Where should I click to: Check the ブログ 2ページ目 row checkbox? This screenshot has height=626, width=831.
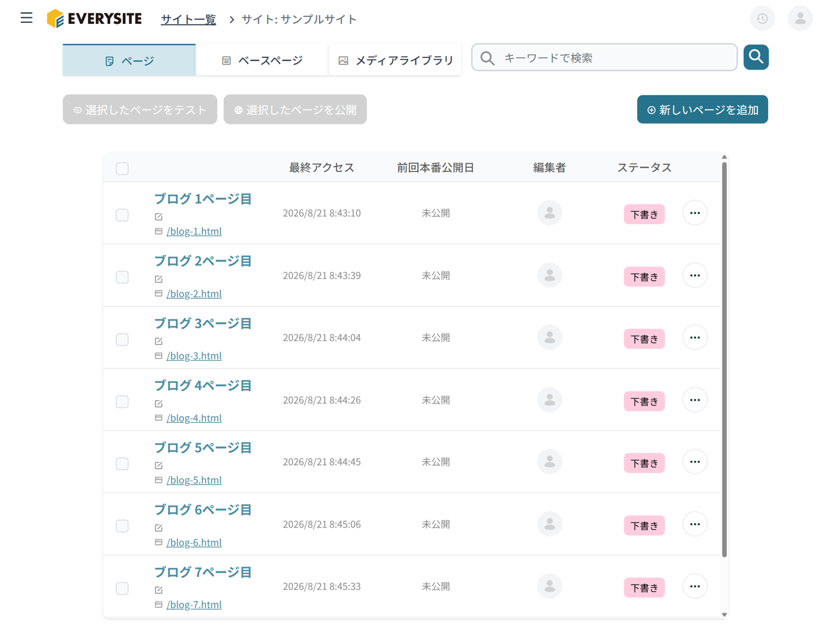click(x=122, y=277)
